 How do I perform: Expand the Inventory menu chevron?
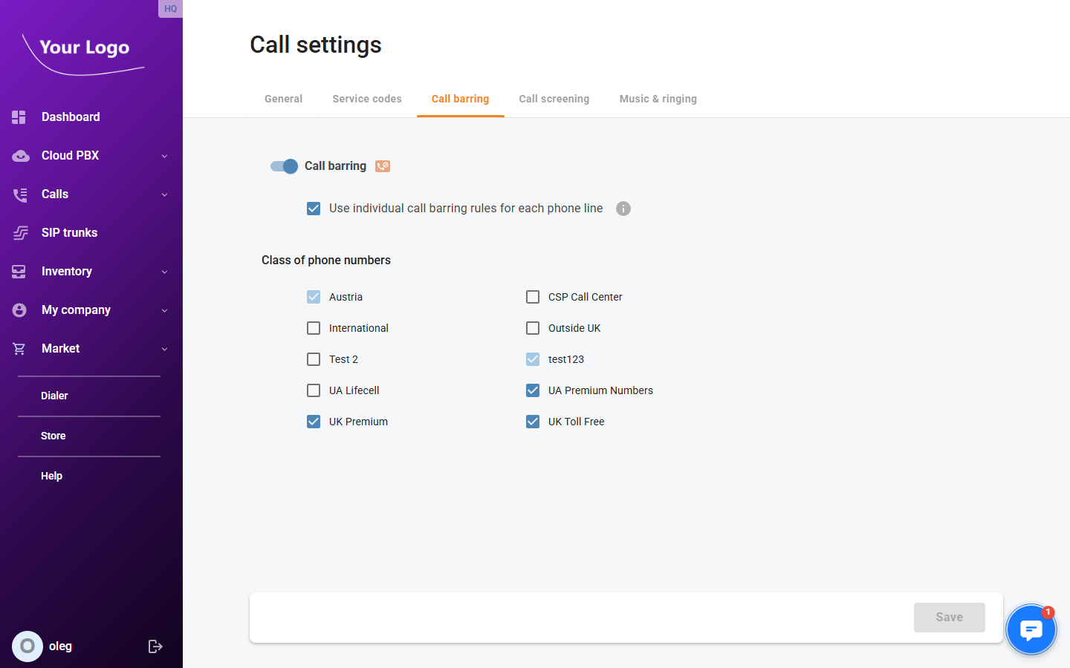coord(164,271)
